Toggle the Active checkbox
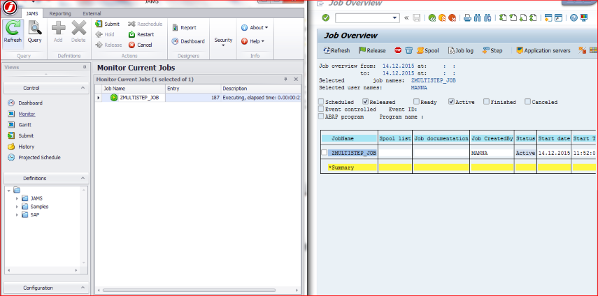The height and width of the screenshot is (296, 598). tap(452, 102)
